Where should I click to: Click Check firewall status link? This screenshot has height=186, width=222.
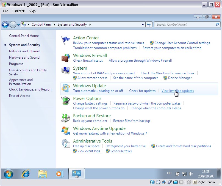click(88, 61)
